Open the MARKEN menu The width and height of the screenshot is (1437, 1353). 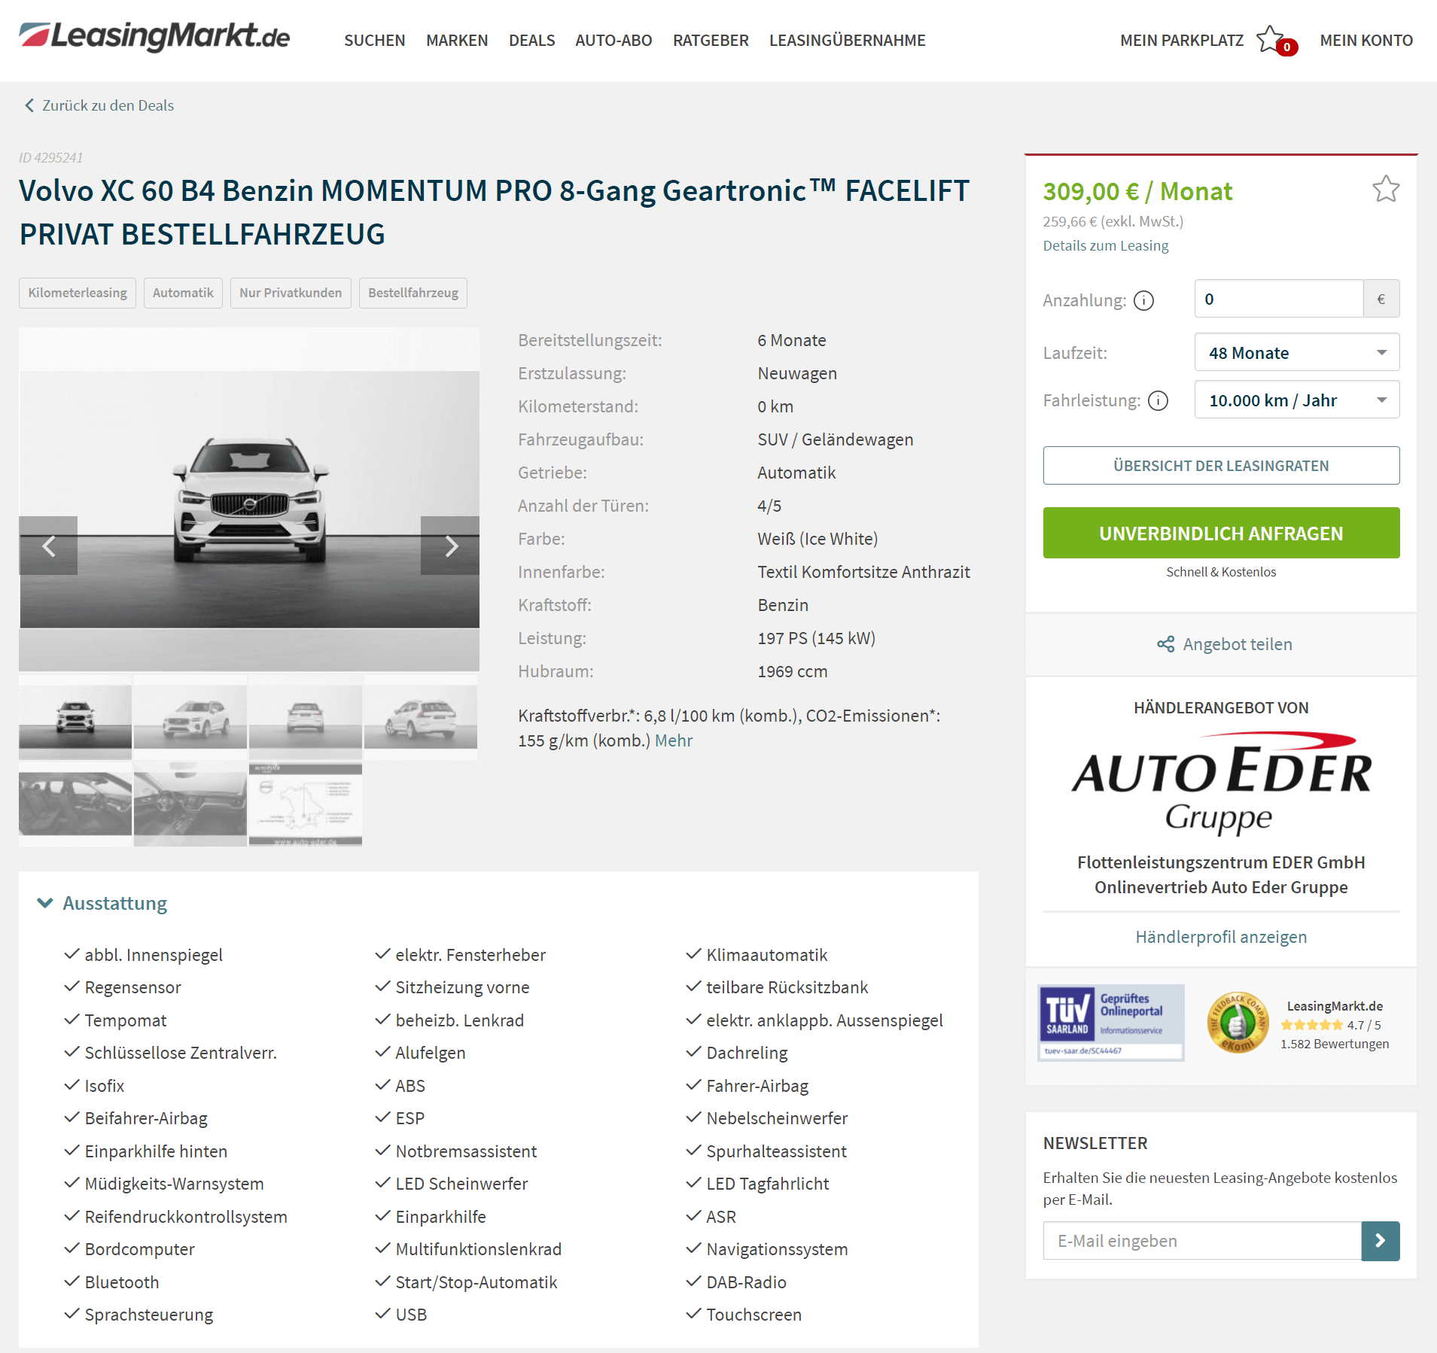pos(457,41)
